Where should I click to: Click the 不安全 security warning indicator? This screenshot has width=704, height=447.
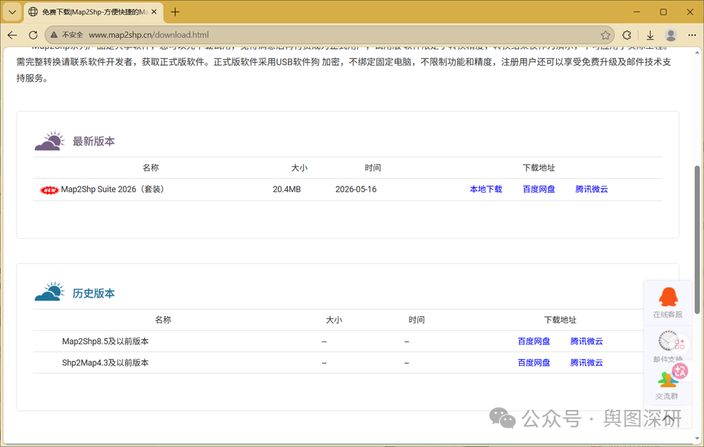coord(67,35)
